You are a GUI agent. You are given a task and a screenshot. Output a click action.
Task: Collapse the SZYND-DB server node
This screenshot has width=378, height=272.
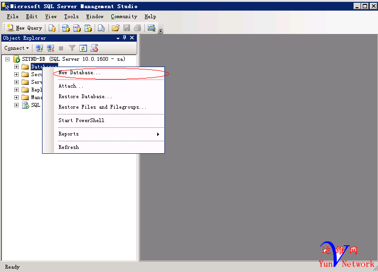coord(8,59)
